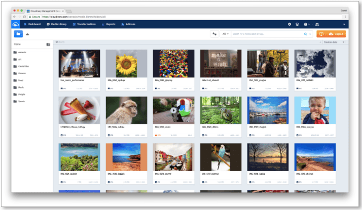Click the Celebrities folder icon

pyautogui.click(x=15, y=67)
